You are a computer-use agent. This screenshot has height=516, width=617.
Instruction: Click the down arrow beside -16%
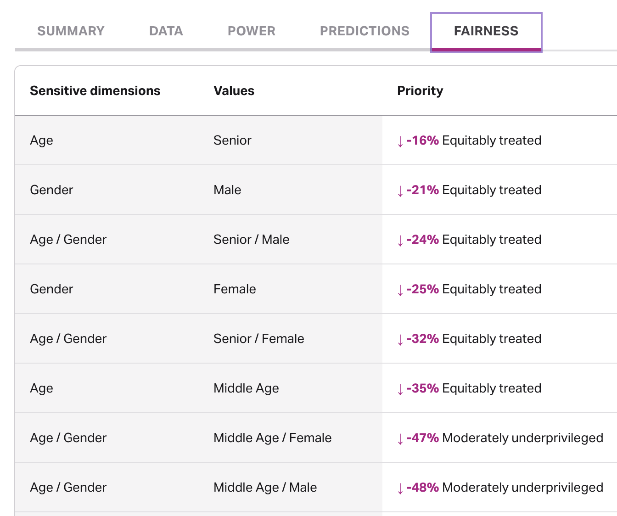coord(400,141)
